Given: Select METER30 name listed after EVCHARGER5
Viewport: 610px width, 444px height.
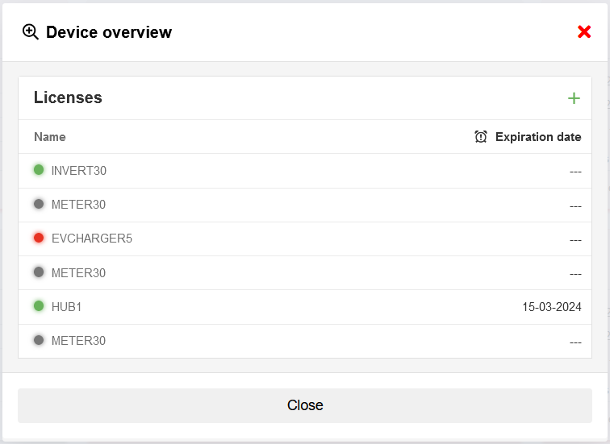Looking at the screenshot, I should tap(78, 273).
